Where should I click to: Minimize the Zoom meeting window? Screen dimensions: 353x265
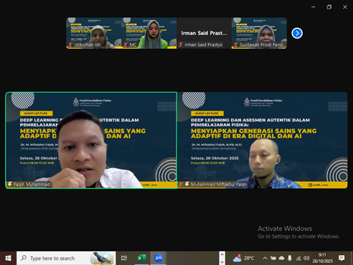(x=314, y=7)
